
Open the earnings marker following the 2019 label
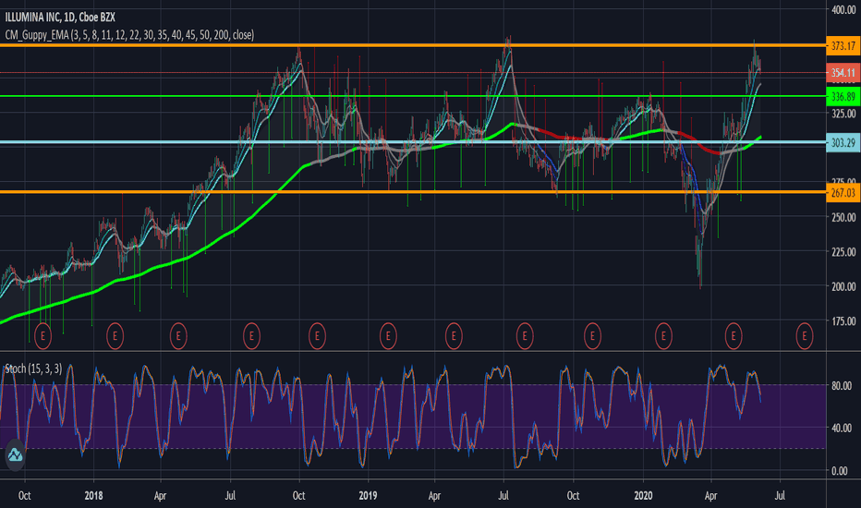388,335
